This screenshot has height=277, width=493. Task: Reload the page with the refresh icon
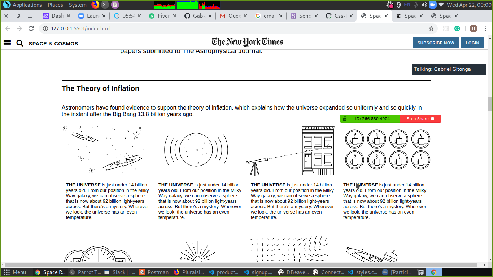point(31,28)
